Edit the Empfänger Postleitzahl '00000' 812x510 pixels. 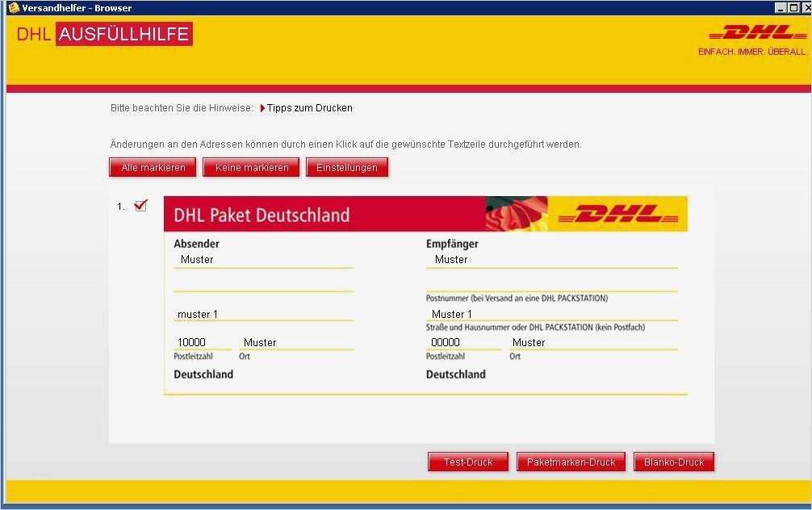(x=464, y=342)
